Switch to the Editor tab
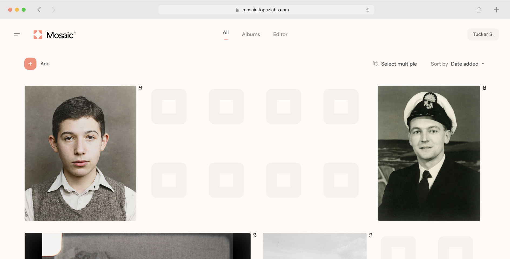This screenshot has width=510, height=259. coord(280,34)
